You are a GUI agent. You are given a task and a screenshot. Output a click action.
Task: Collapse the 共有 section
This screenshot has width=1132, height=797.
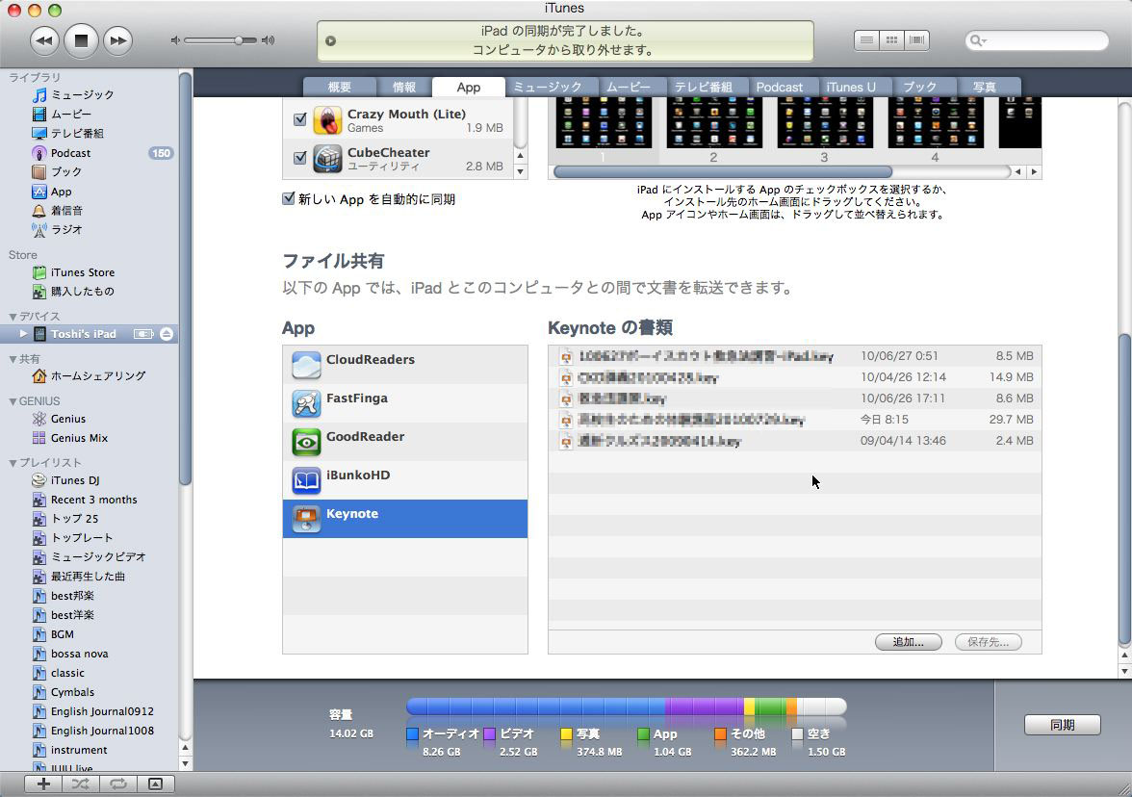click(13, 359)
